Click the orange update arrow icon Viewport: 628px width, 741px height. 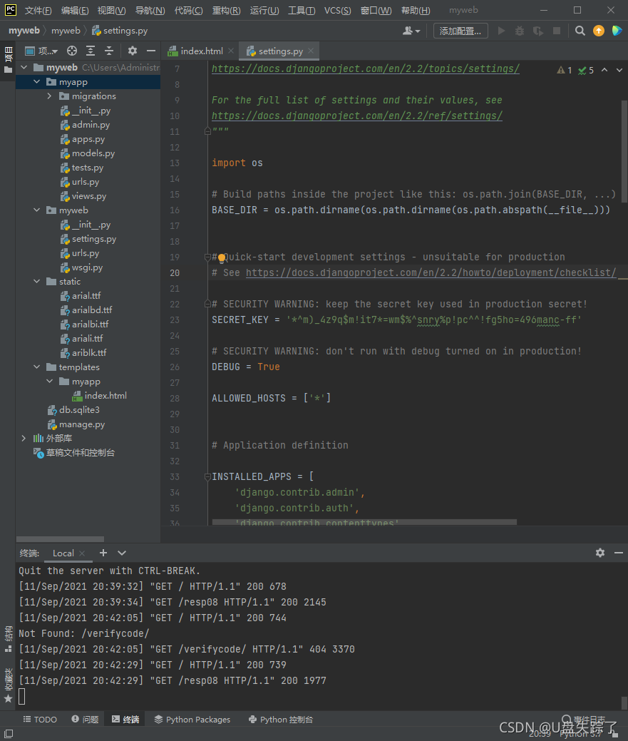599,31
